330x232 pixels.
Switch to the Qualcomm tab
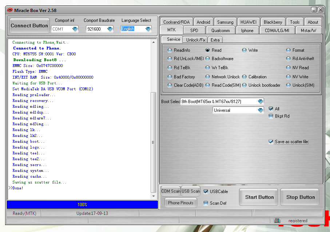[x=220, y=30]
